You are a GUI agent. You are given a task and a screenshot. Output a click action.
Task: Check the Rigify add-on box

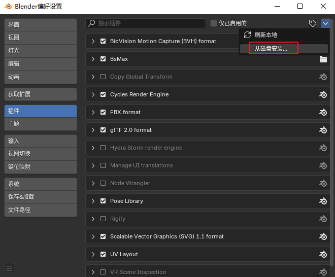click(x=103, y=219)
